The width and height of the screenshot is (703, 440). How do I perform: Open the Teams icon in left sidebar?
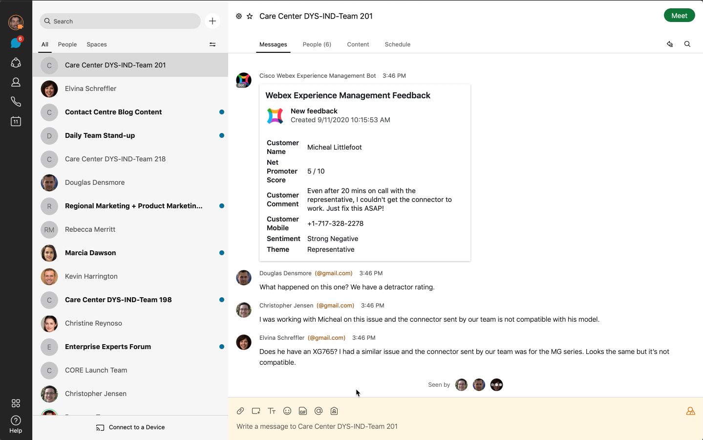click(x=16, y=63)
